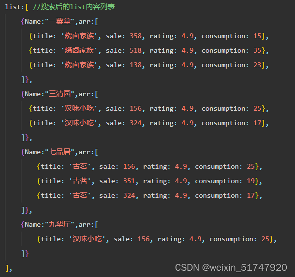
Task: Click '烧卤家族' in the sale 358 row
Action: 79,36
